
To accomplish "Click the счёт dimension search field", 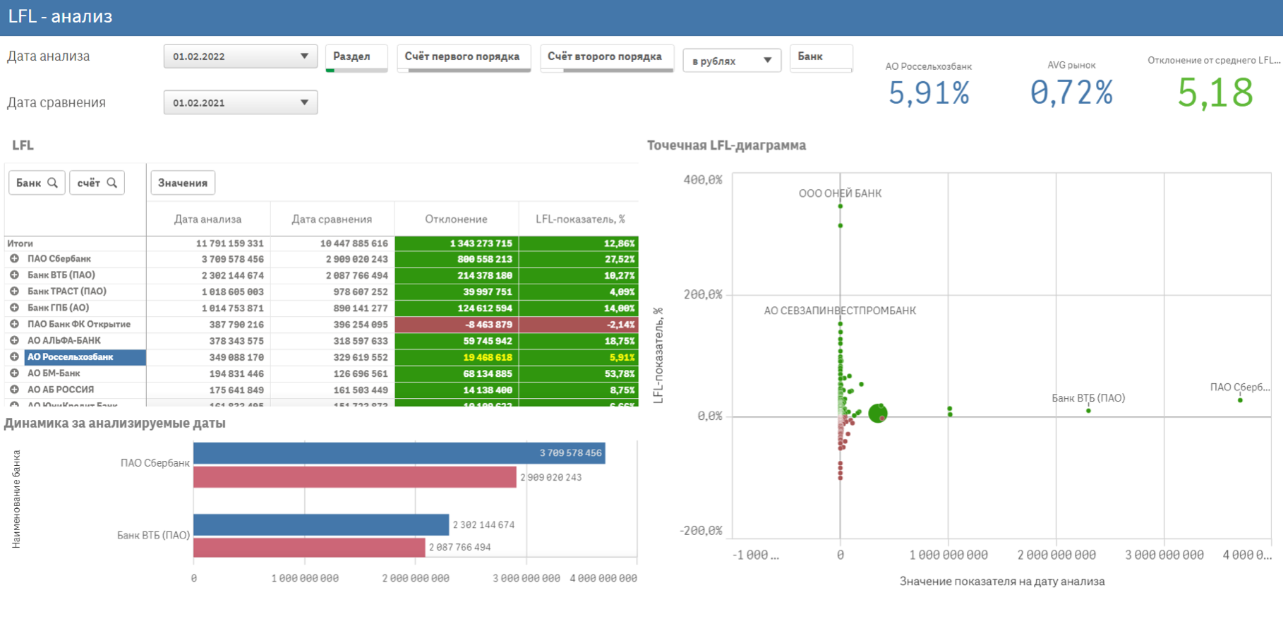I will (x=97, y=183).
